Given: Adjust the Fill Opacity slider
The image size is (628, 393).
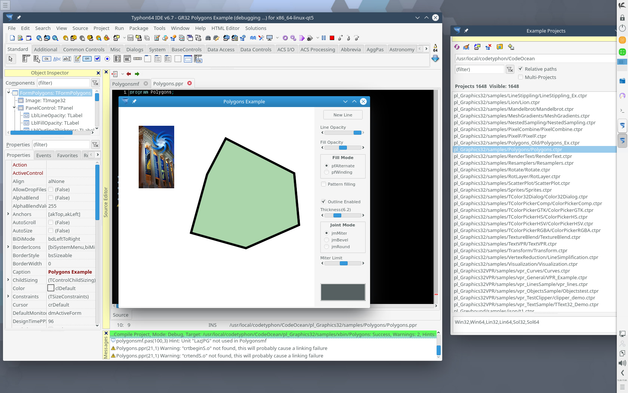Looking at the screenshot, I should click(343, 147).
